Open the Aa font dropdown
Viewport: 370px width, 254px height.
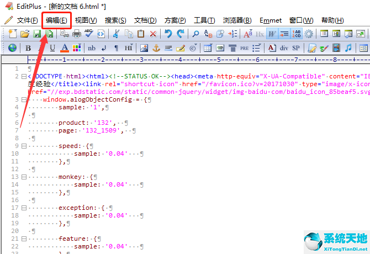pyautogui.click(x=248, y=34)
